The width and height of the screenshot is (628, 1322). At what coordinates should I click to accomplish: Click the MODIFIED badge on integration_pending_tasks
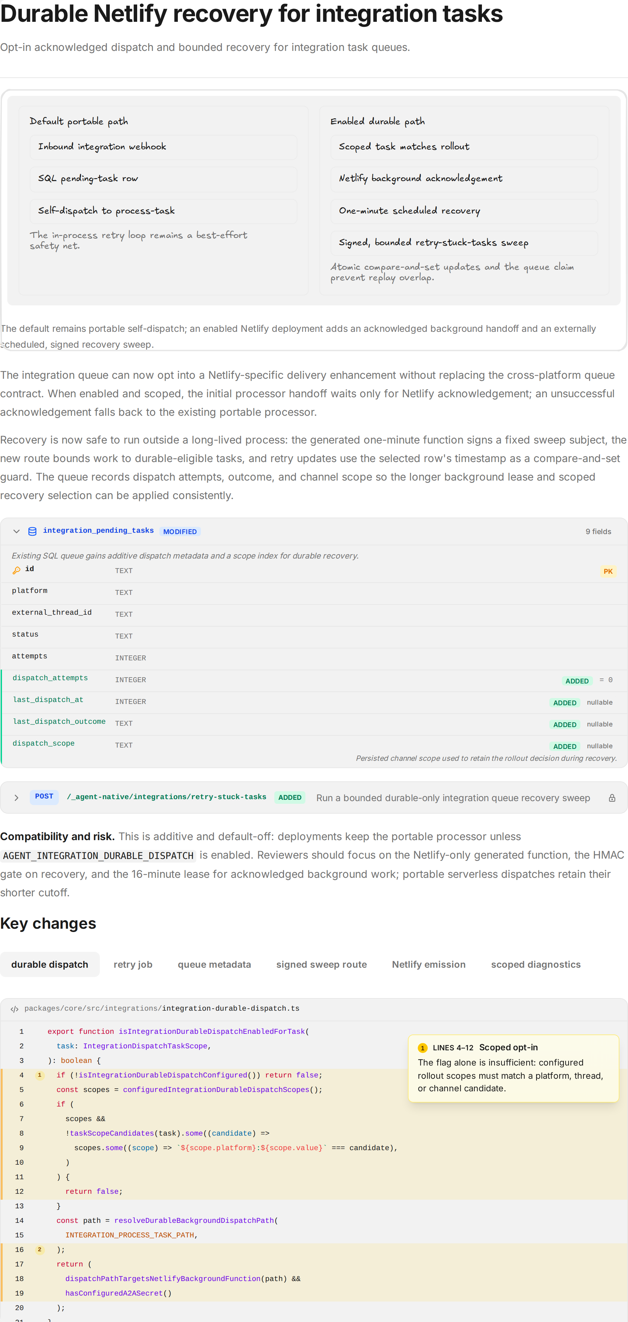179,532
